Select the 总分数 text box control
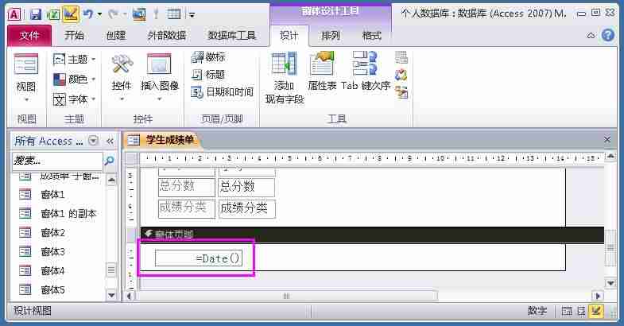Viewport: 624px width, 326px height. 246,187
